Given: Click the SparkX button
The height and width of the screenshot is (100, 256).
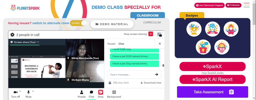Looking at the screenshot, I should tap(212, 66).
